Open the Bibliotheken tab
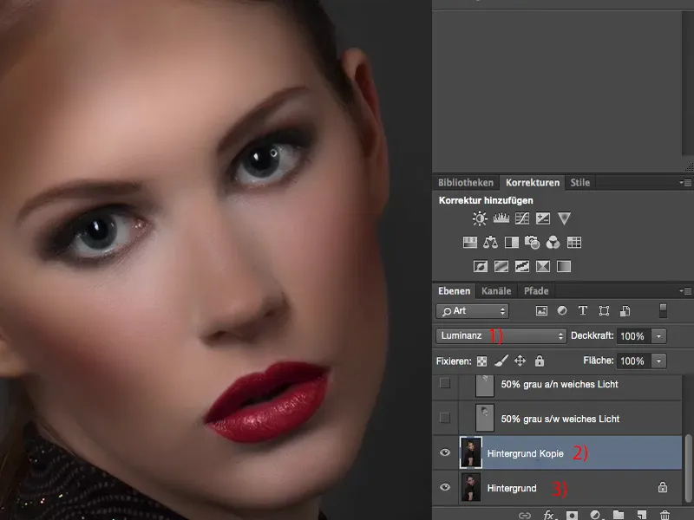This screenshot has width=694, height=520. click(x=466, y=183)
